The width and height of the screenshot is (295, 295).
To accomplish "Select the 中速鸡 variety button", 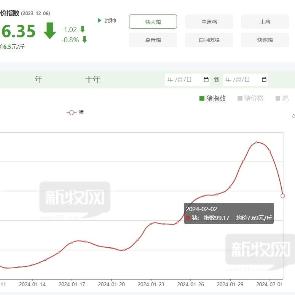I will 209,22.
